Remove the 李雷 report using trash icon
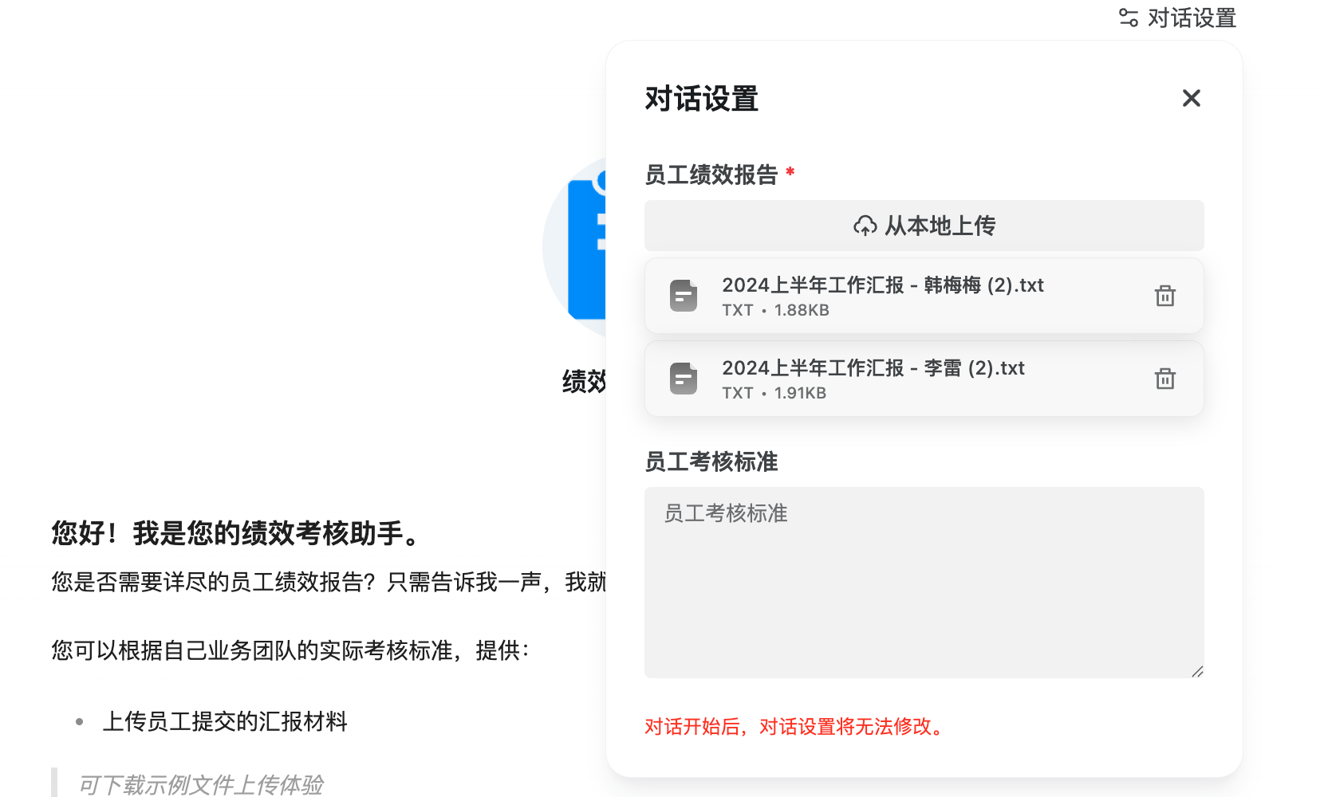1324x797 pixels. 1164,379
